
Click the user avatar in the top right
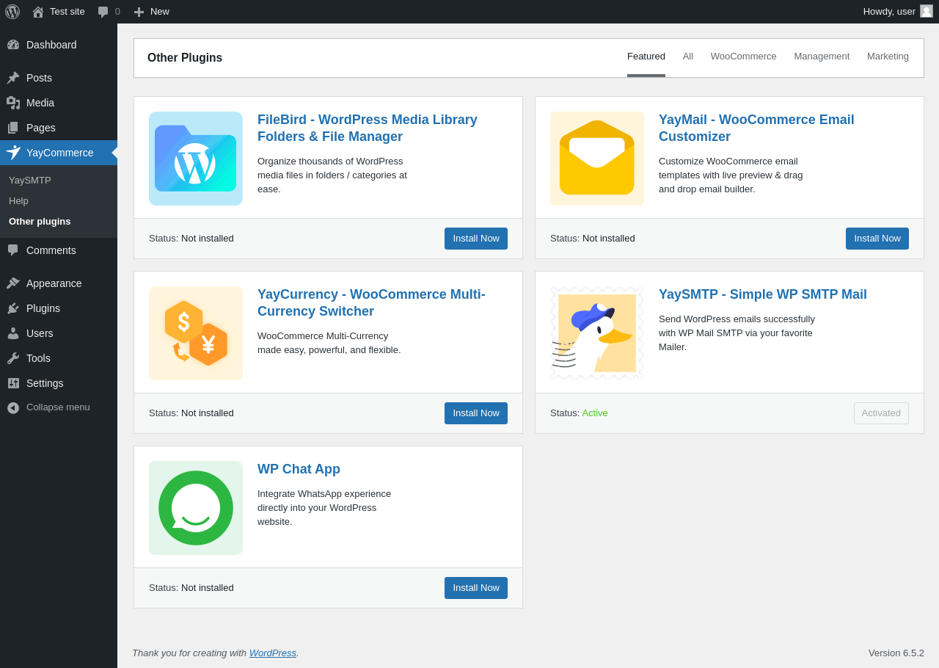[927, 12]
